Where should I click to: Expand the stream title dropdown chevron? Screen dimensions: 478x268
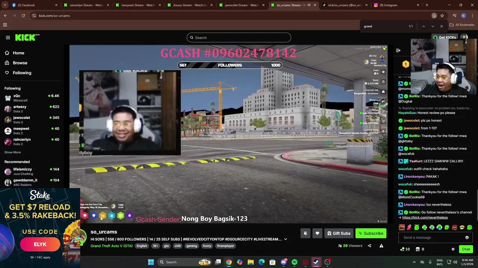pos(285,239)
